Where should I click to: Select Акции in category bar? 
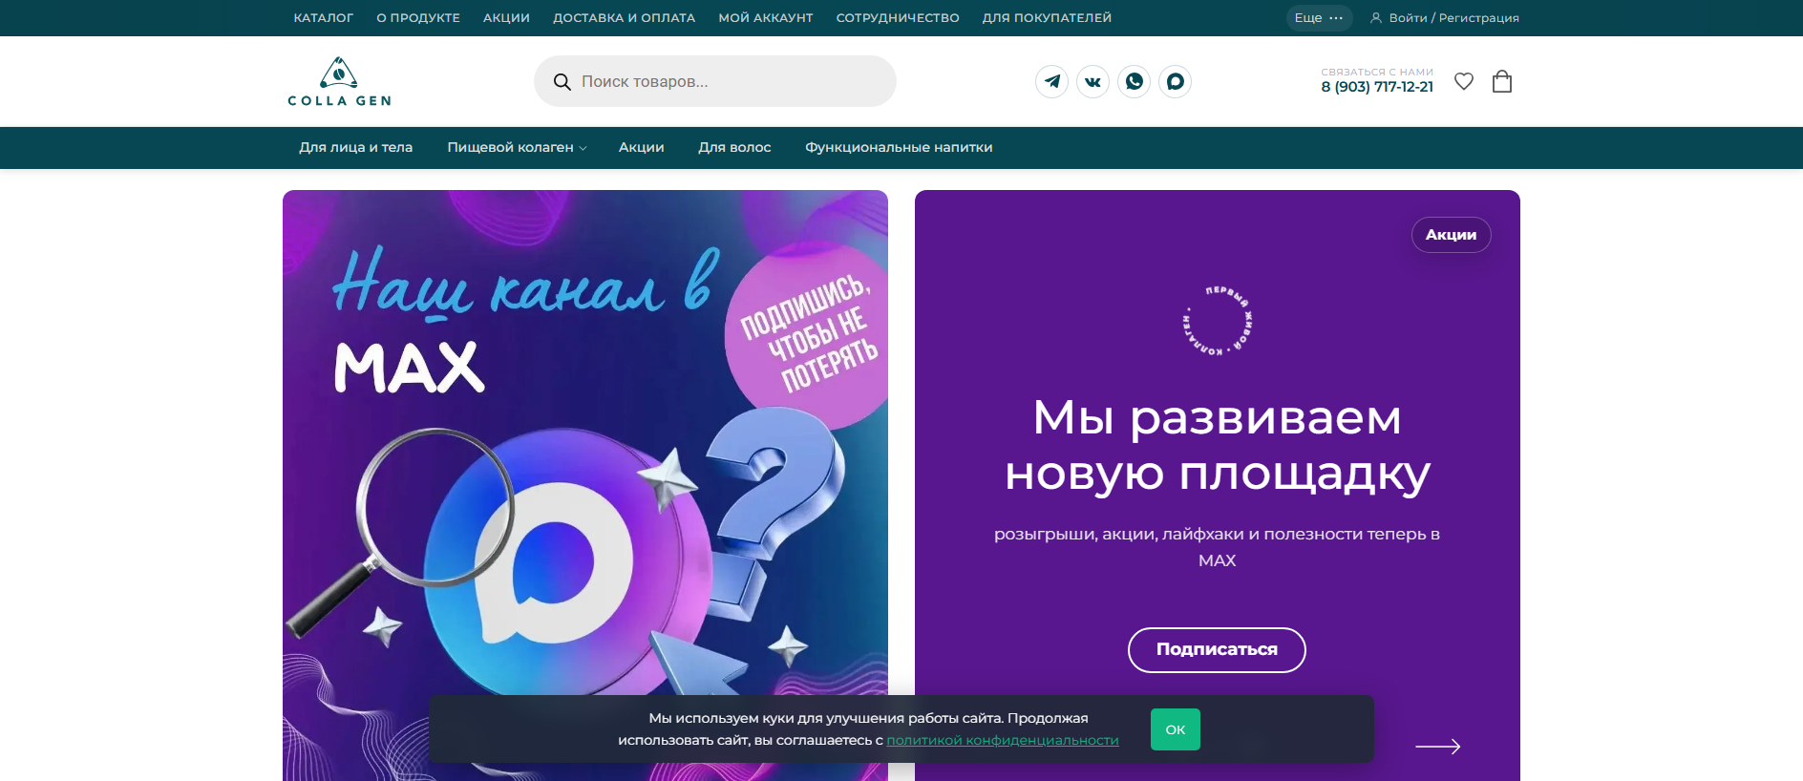[641, 147]
